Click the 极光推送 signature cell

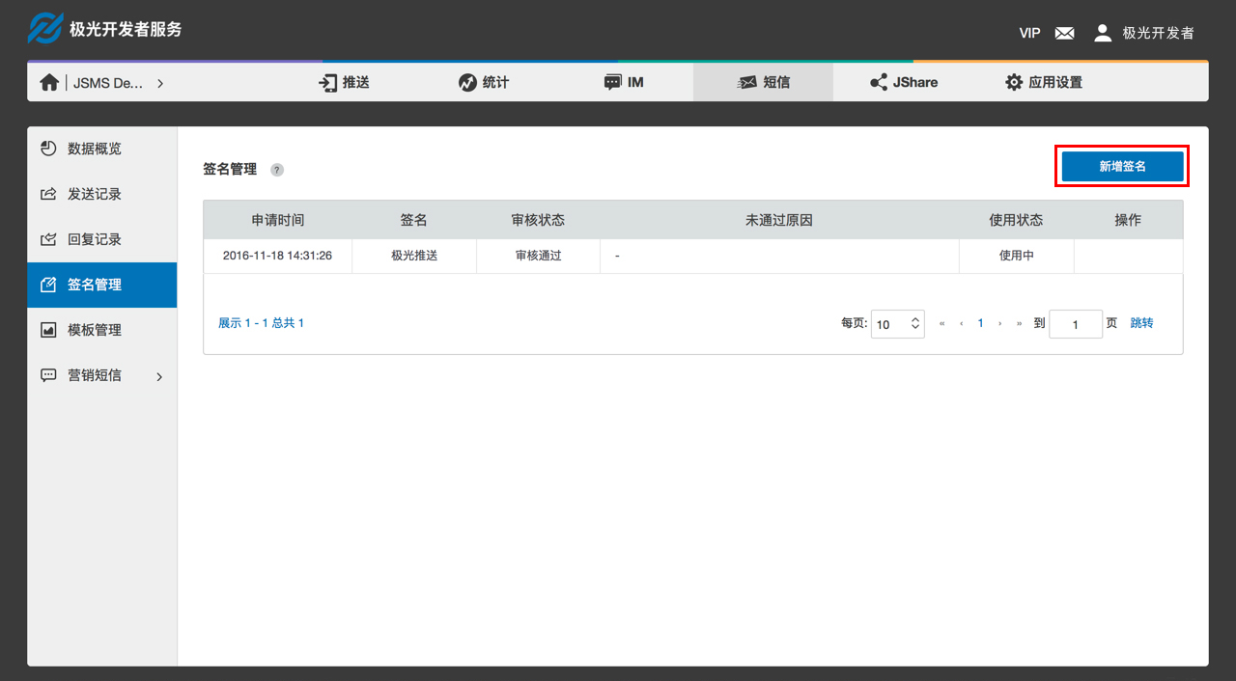click(414, 256)
